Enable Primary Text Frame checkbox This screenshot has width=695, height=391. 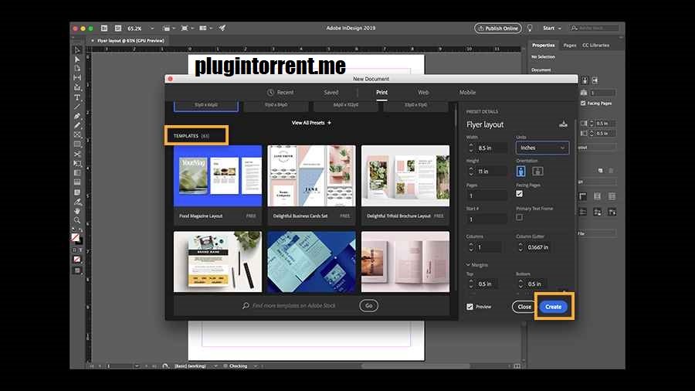[519, 217]
